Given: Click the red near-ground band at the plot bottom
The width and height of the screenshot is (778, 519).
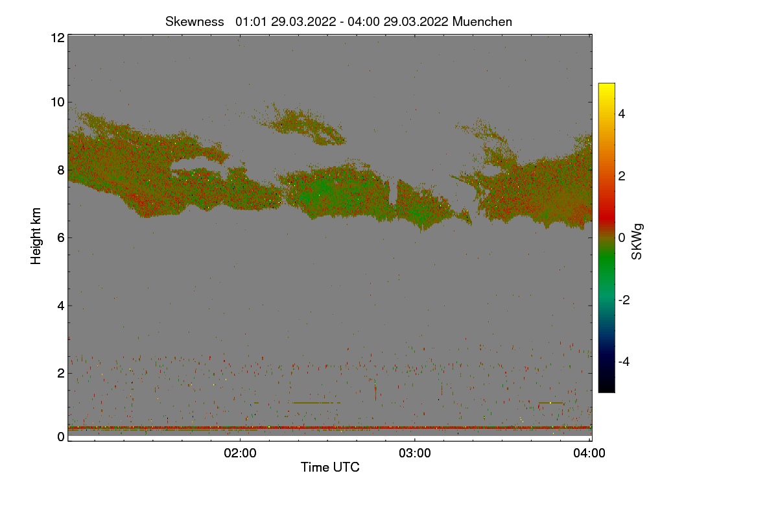Looking at the screenshot, I should (329, 428).
